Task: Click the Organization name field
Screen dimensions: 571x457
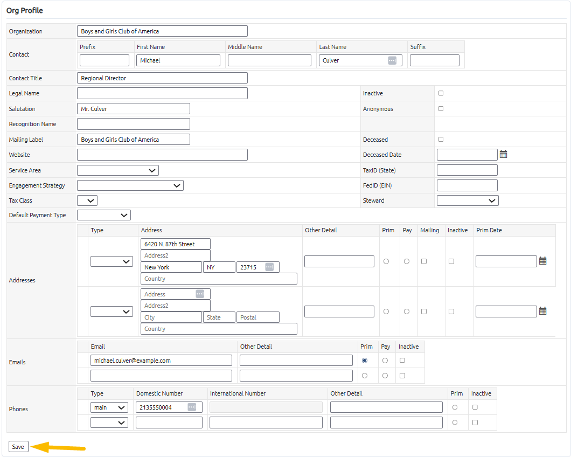Action: tap(163, 31)
